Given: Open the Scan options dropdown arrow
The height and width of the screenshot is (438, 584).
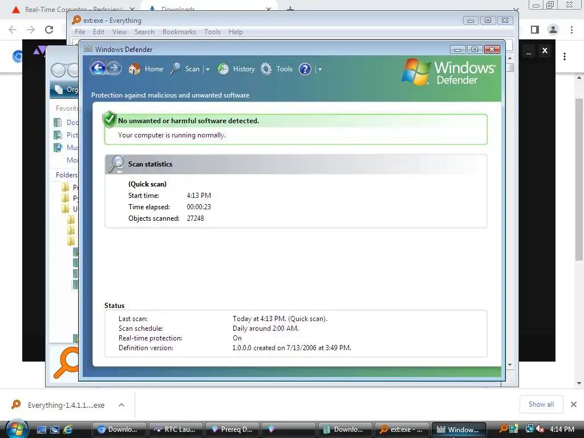Looking at the screenshot, I should pyautogui.click(x=208, y=69).
